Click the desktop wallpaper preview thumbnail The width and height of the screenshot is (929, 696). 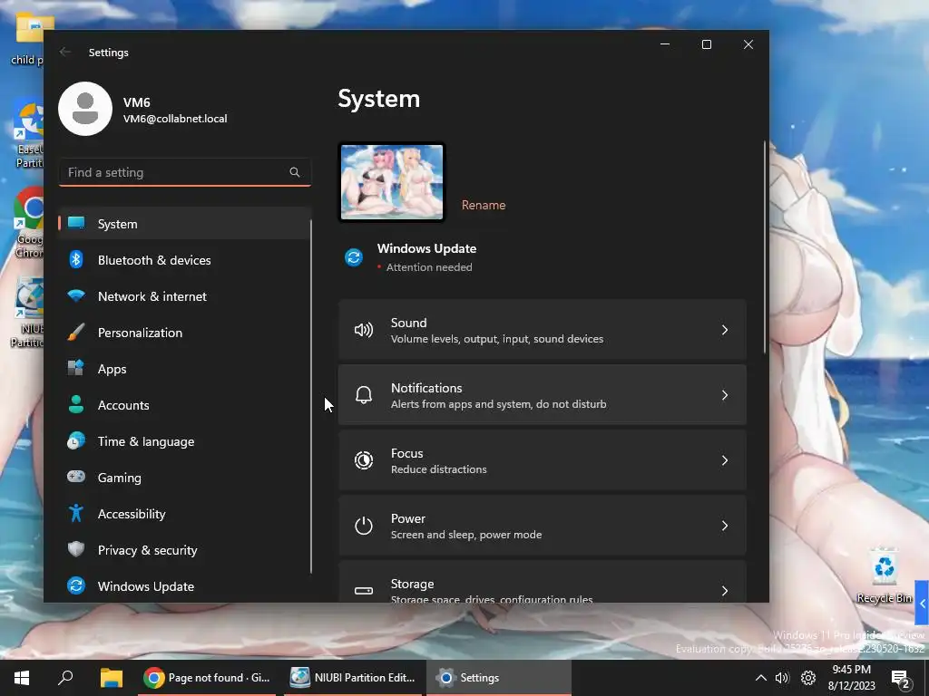[x=392, y=182]
